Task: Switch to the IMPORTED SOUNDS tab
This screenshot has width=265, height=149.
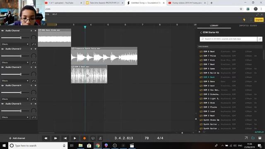Action: pos(248,26)
